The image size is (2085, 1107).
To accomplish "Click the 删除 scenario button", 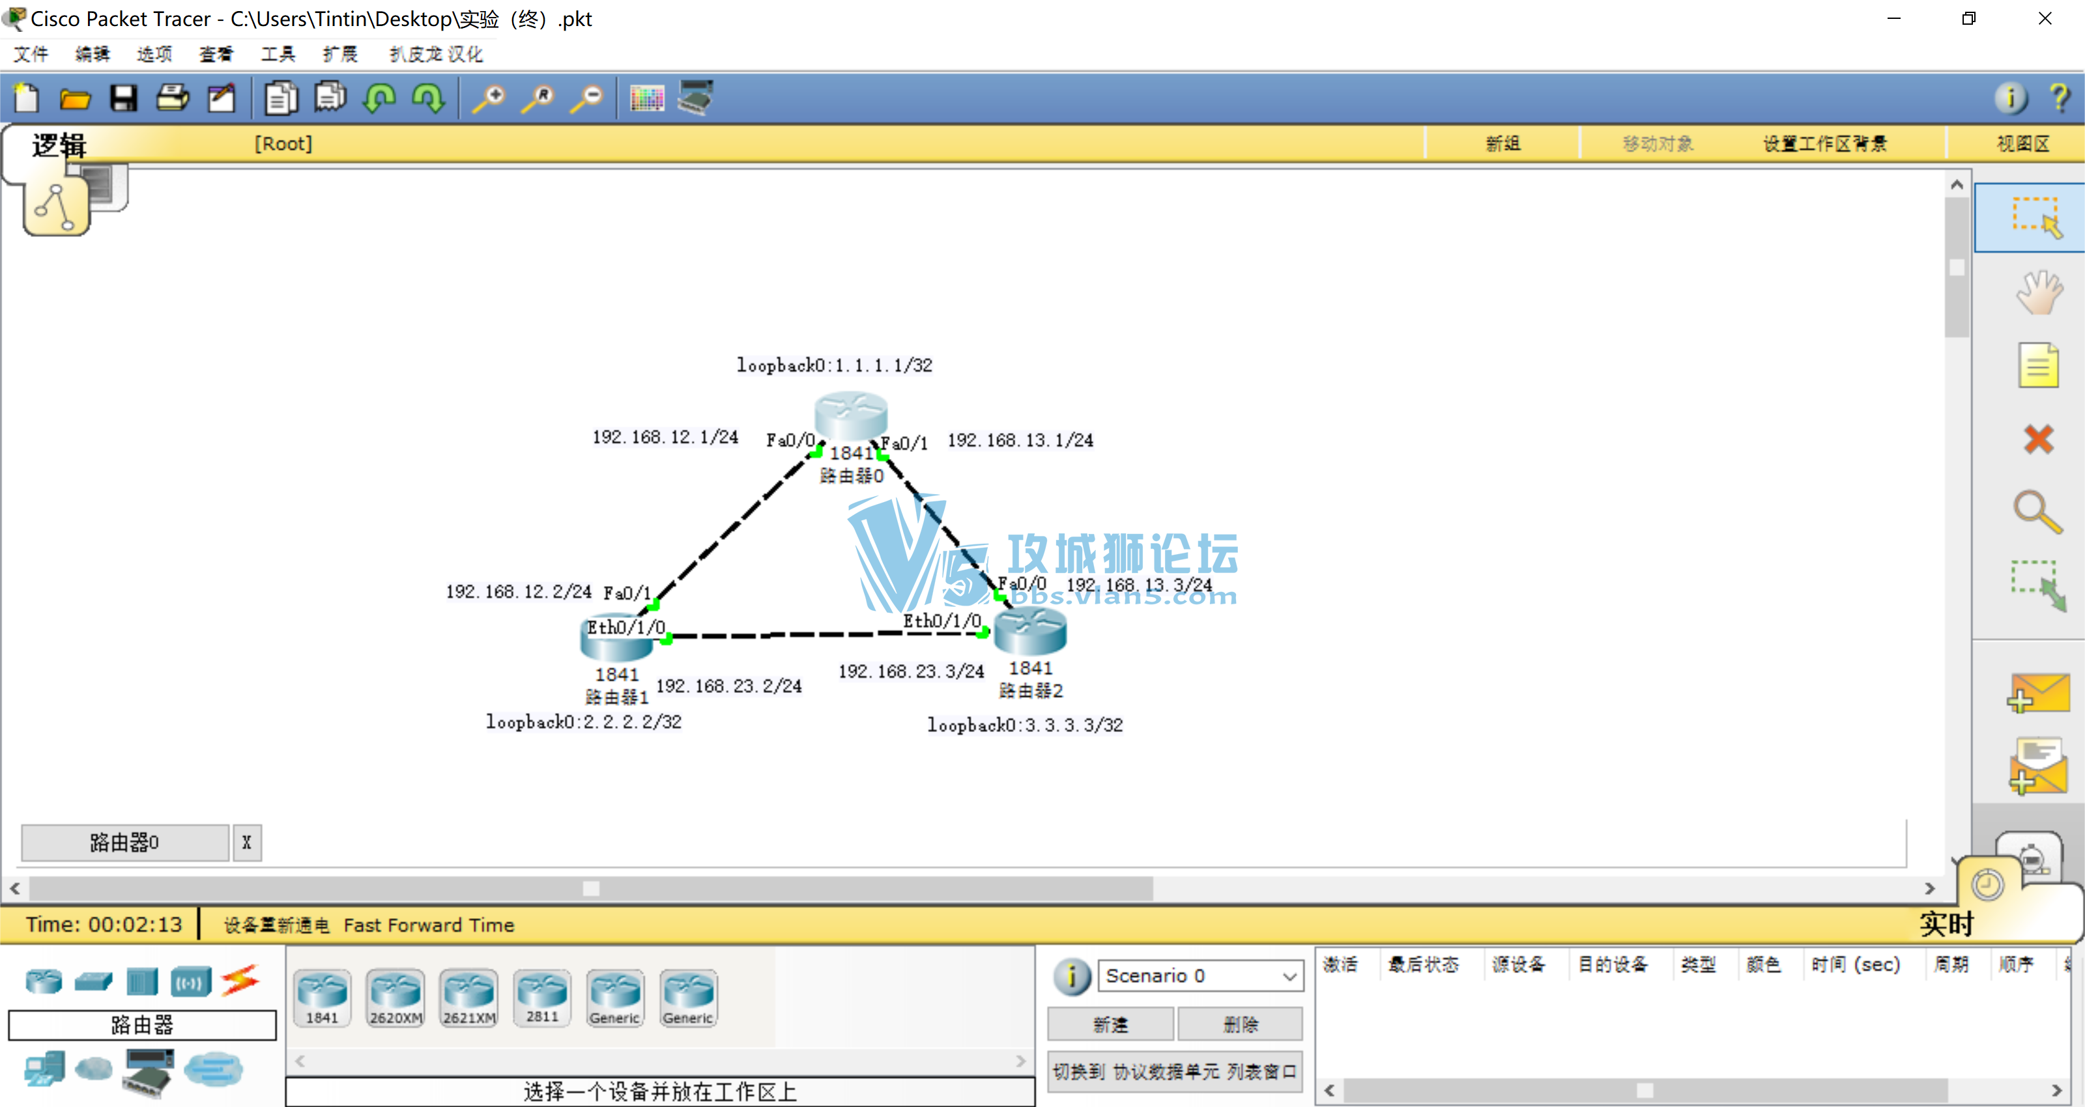I will tap(1240, 1024).
